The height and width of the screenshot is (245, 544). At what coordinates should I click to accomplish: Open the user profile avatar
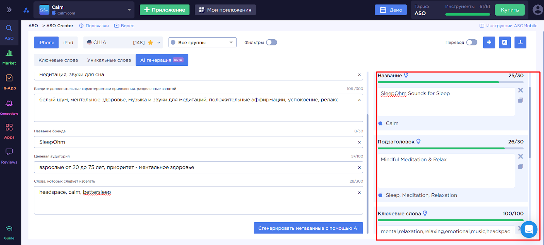click(x=538, y=10)
